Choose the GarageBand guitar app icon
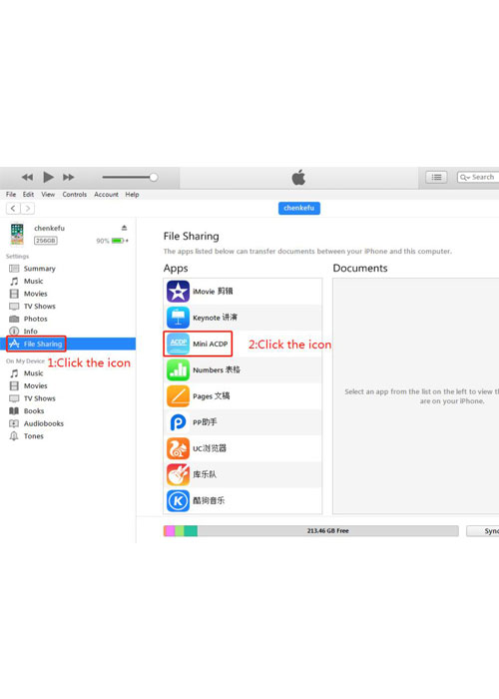 (178, 474)
